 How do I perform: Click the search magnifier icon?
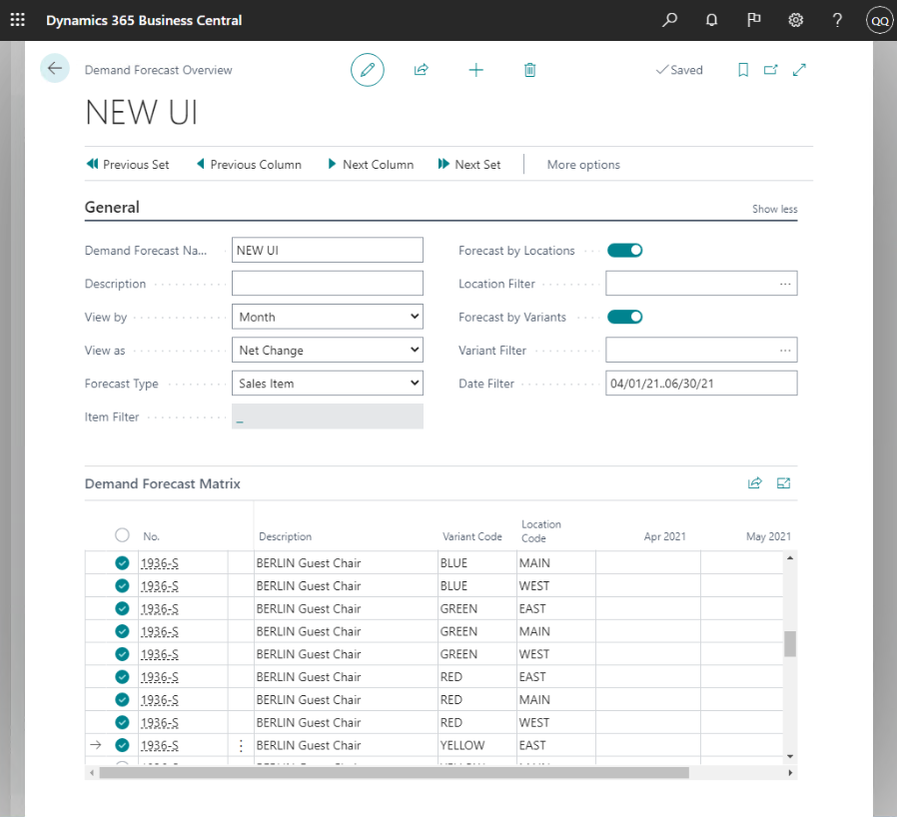click(669, 20)
